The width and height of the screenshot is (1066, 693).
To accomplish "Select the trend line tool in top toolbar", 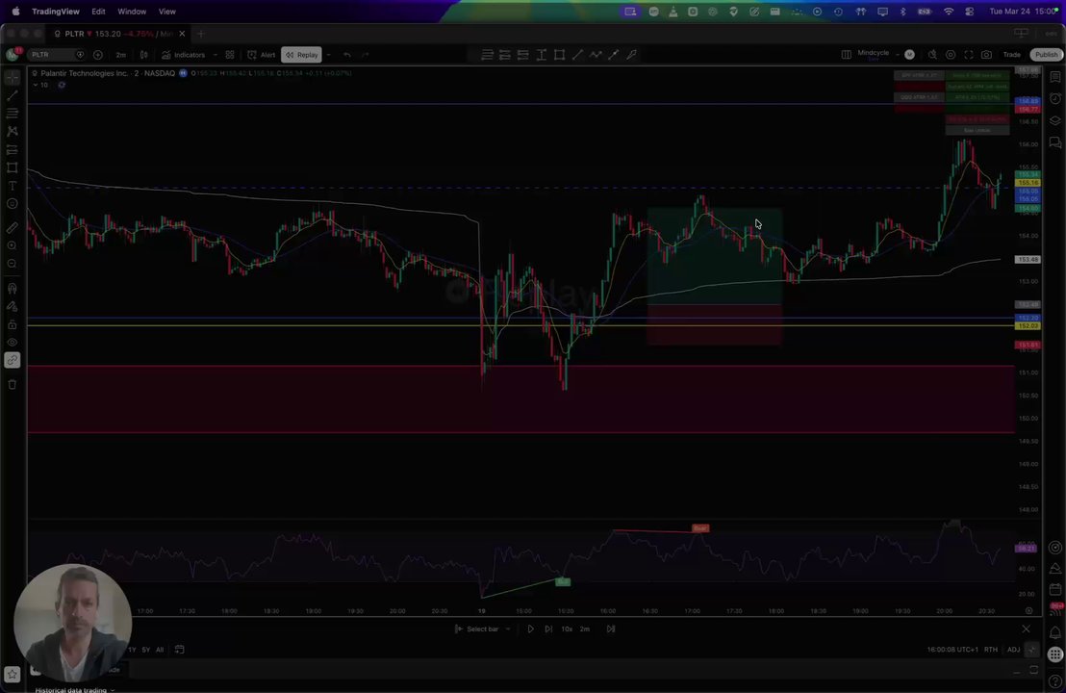I will coord(577,55).
